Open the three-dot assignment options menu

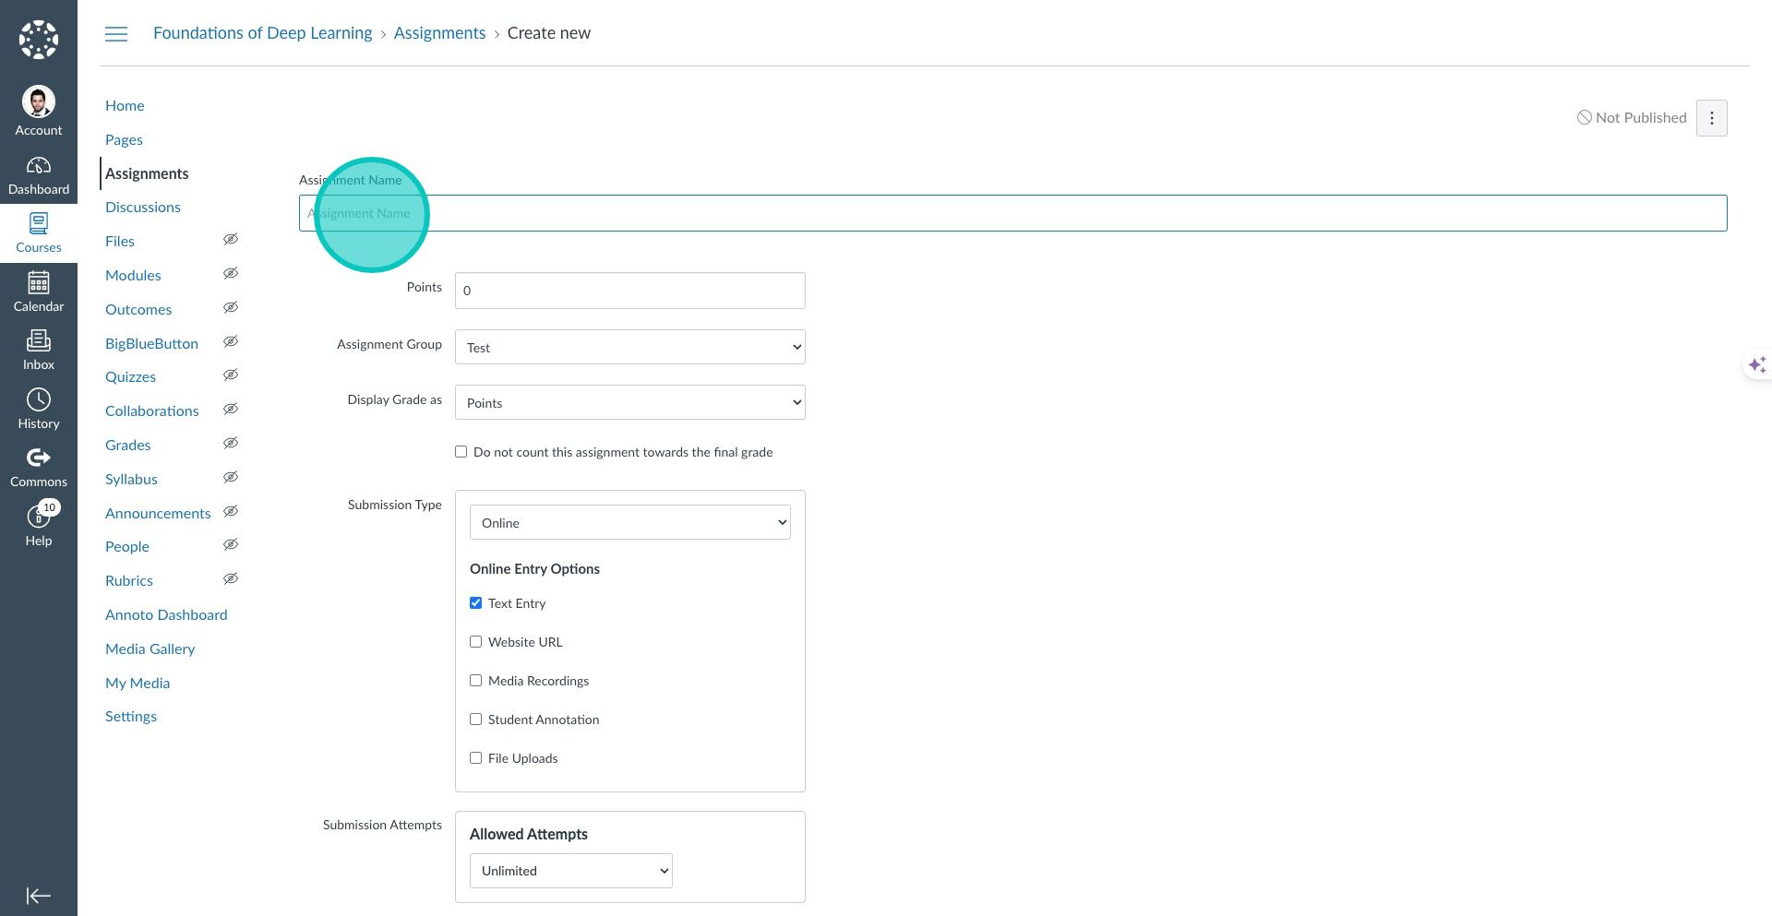click(x=1711, y=118)
